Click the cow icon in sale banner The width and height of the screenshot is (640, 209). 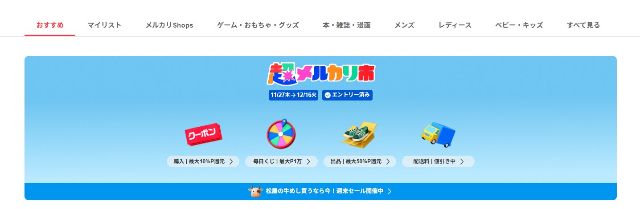(x=256, y=191)
